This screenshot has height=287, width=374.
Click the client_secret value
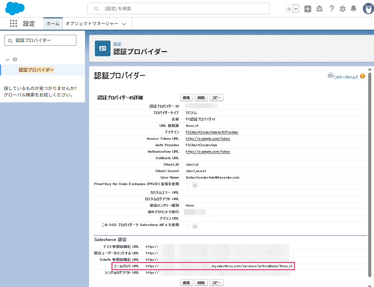click(x=196, y=171)
